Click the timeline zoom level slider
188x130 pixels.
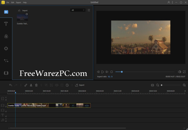pos(171,85)
